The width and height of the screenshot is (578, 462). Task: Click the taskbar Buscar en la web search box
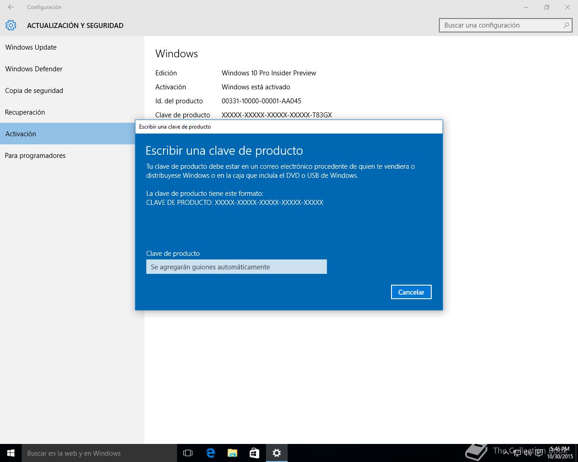click(x=99, y=453)
